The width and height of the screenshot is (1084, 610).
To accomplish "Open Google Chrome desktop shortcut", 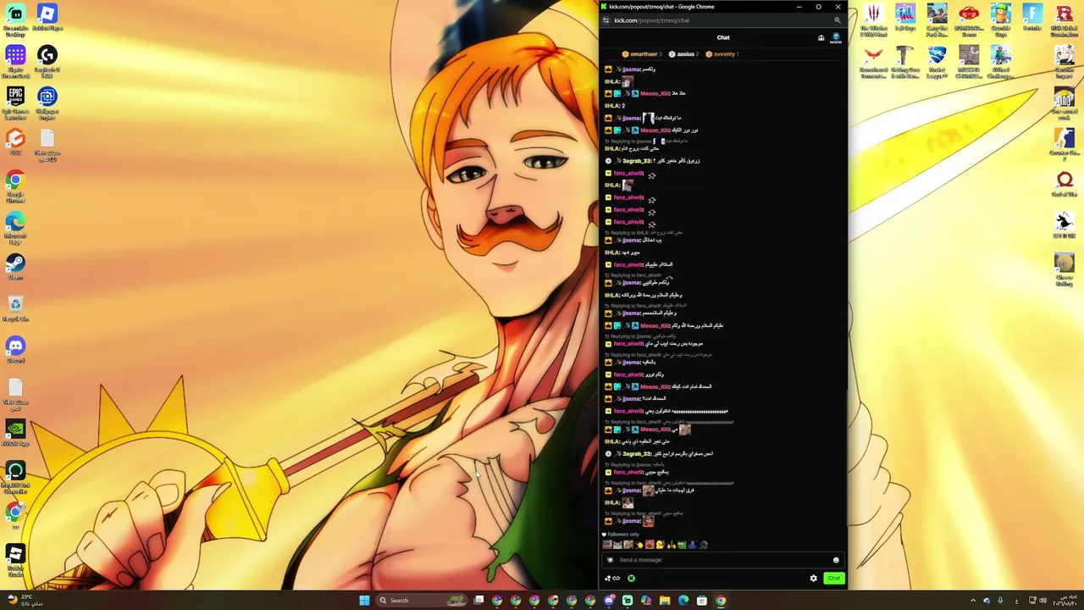I will tap(15, 187).
